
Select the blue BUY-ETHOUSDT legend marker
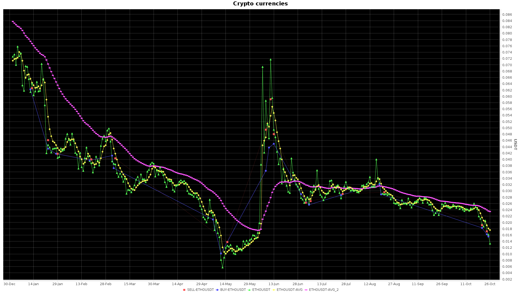217,290
